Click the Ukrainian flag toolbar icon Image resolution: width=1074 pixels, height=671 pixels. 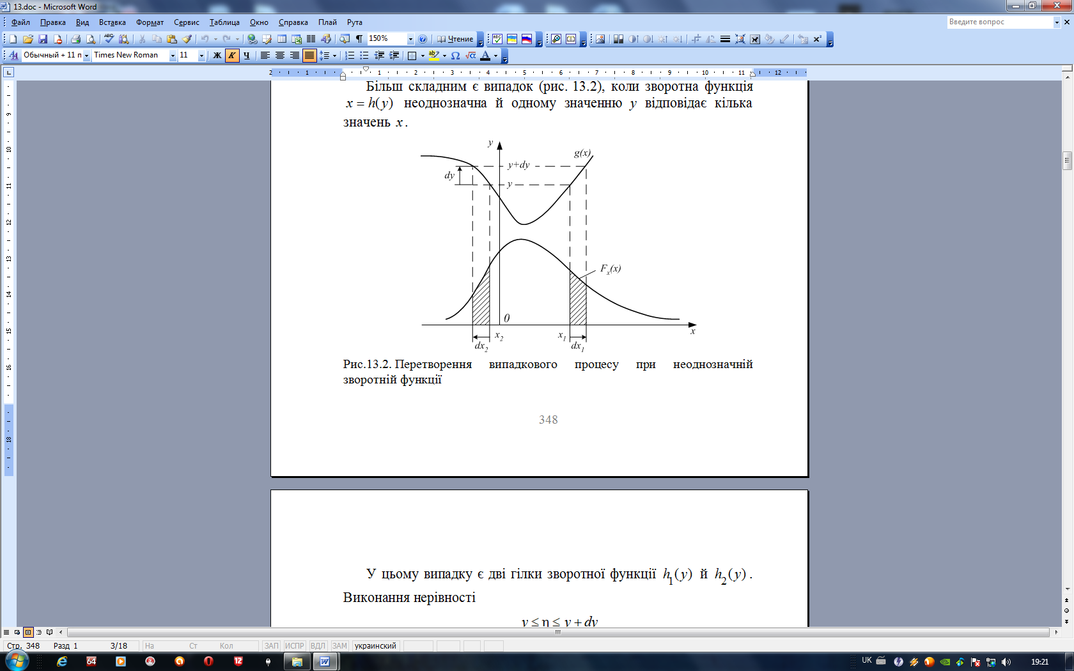pyautogui.click(x=512, y=39)
